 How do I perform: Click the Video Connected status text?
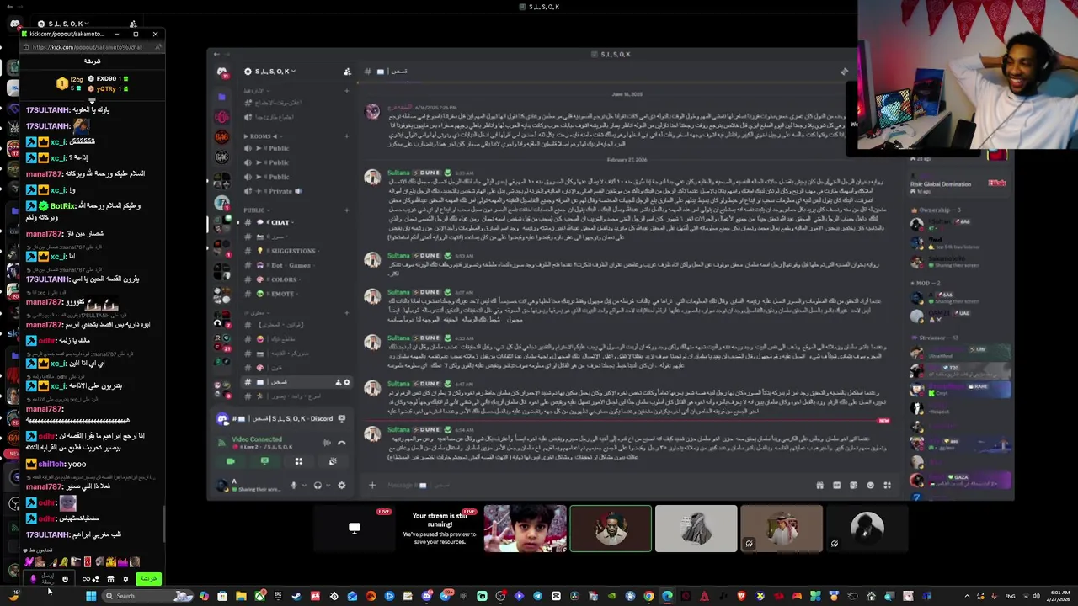click(257, 439)
